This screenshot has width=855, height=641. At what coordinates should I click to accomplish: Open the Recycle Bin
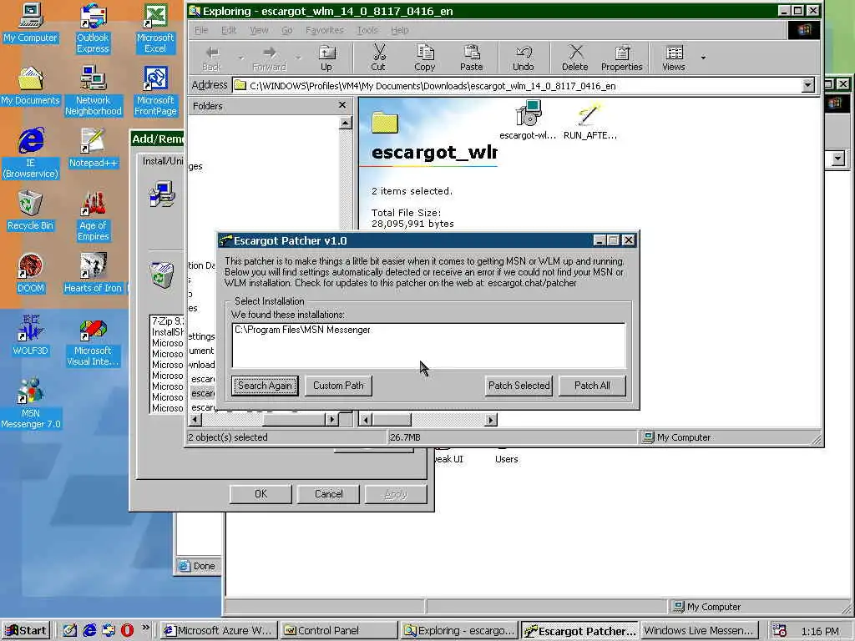[31, 211]
